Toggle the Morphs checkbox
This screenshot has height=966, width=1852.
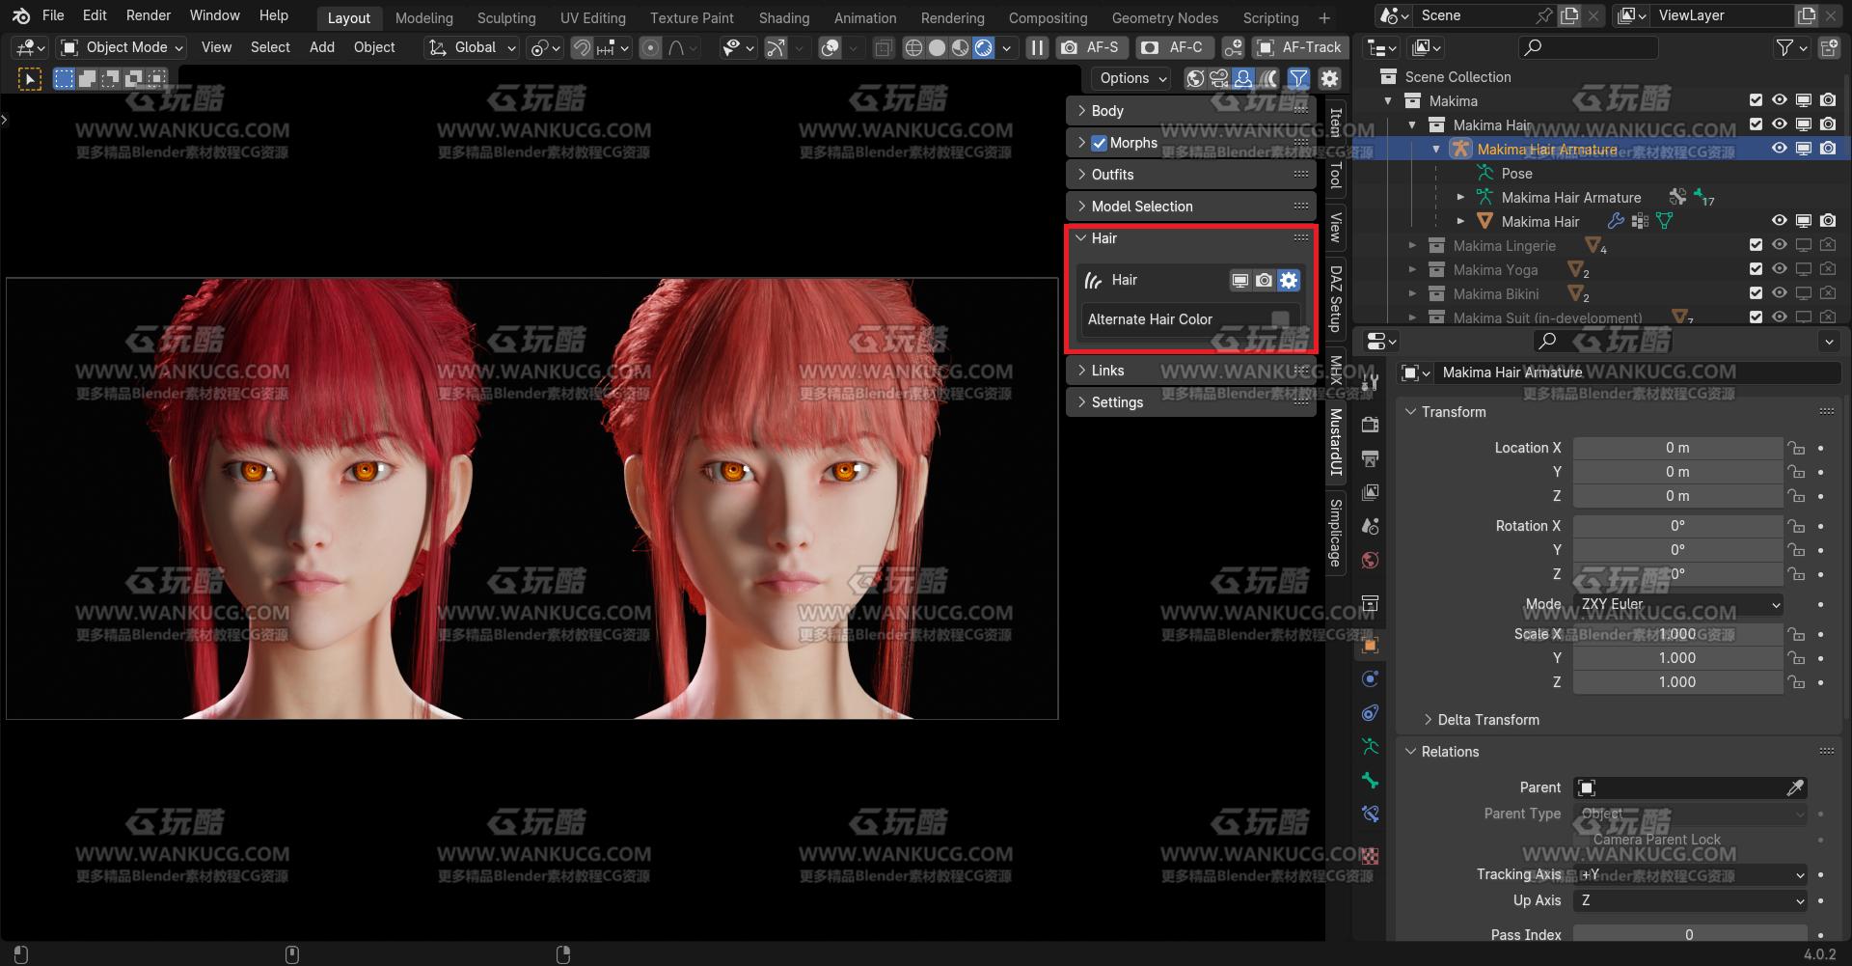click(1099, 143)
